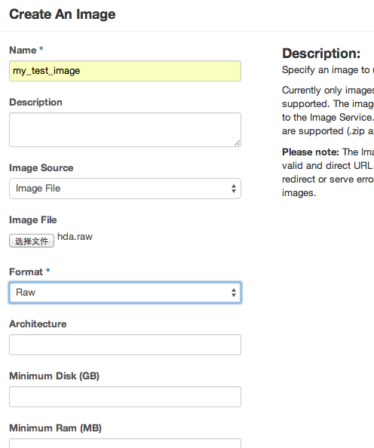The width and height of the screenshot is (374, 448).
Task: Open the Image Source dropdown showing Image File
Action: (x=125, y=189)
